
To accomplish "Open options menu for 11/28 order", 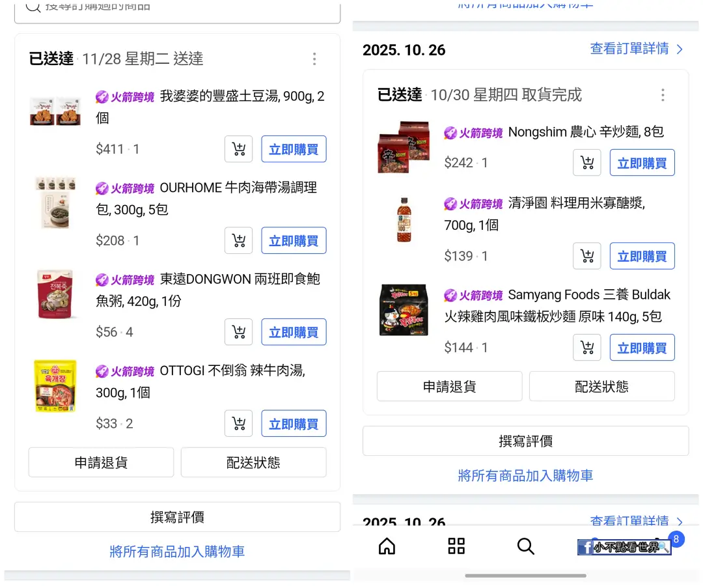I will (314, 59).
